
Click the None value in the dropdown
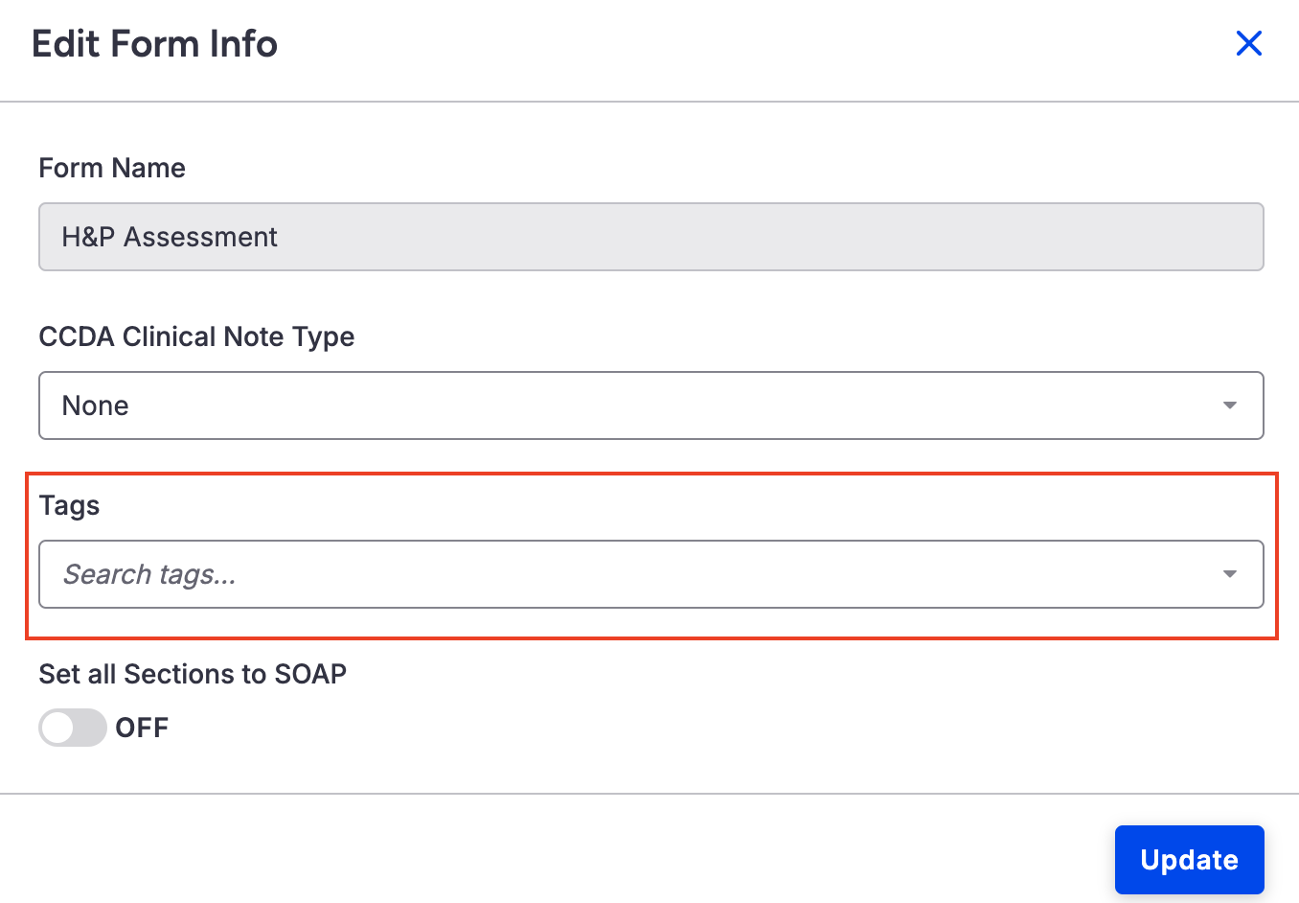[x=95, y=405]
